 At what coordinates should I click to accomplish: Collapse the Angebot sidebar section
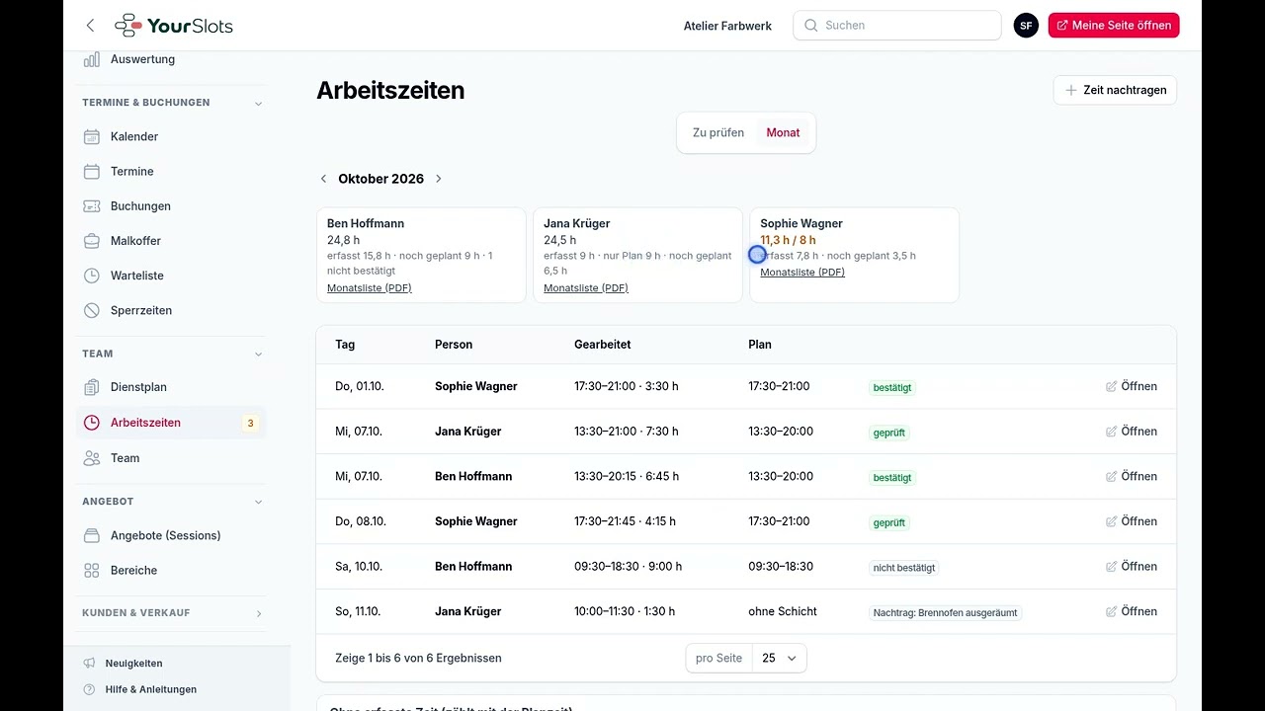tap(259, 502)
